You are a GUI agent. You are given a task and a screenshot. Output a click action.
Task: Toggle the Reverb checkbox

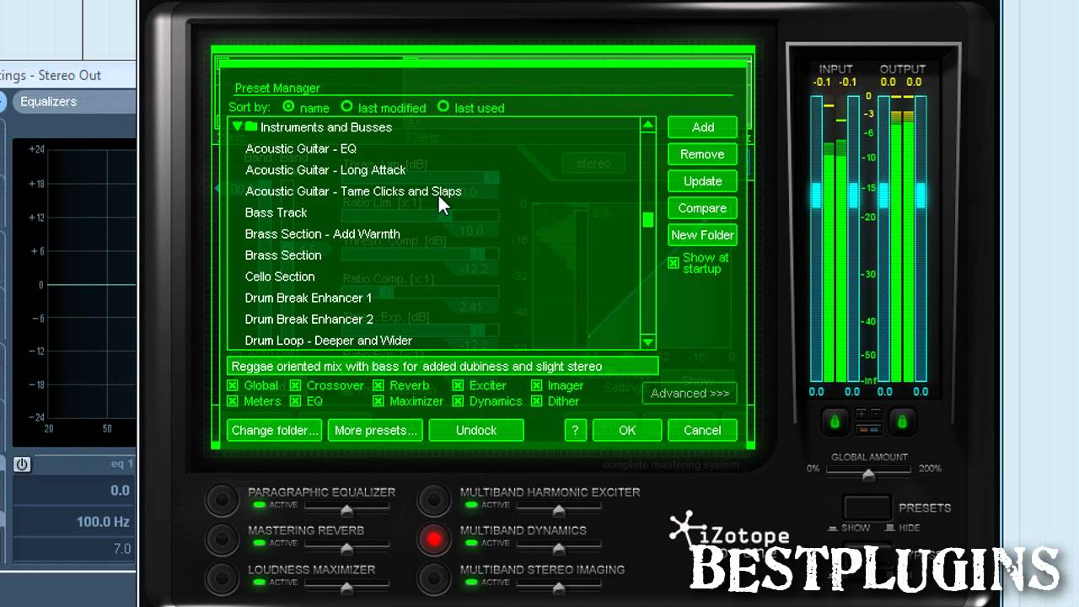point(378,385)
